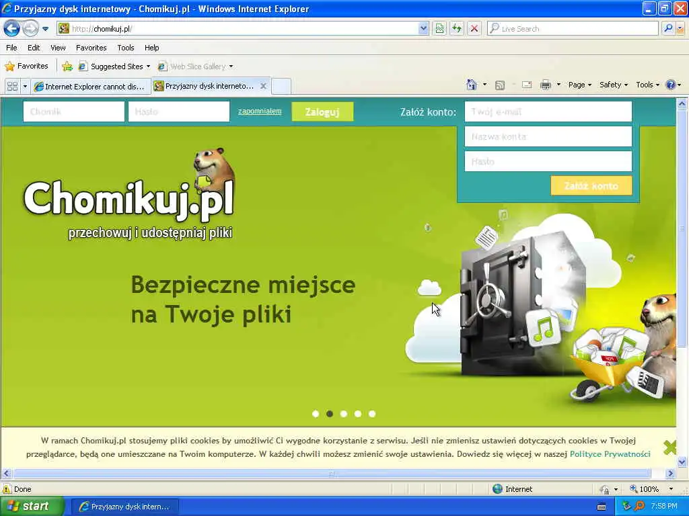This screenshot has height=516, width=689.
Task: Select the fifth slideshow dot
Action: [x=371, y=414]
